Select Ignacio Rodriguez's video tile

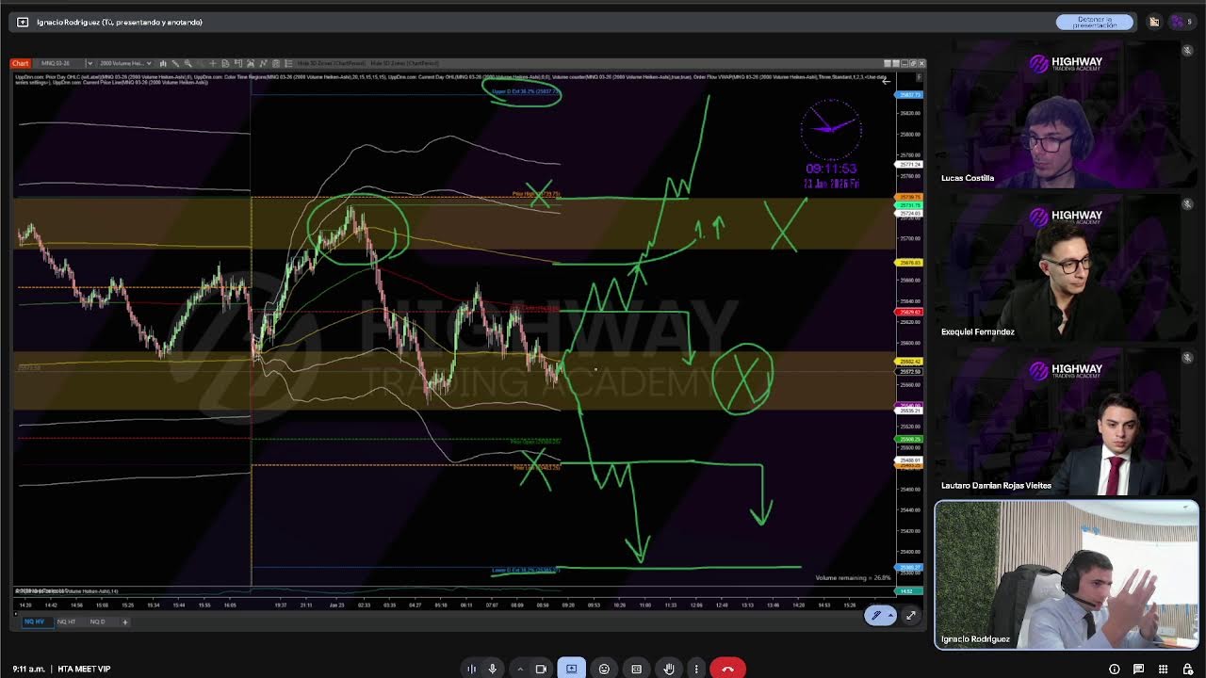1066,574
